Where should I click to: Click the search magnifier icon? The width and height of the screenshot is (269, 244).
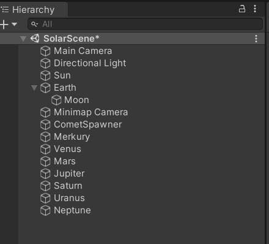[x=34, y=24]
